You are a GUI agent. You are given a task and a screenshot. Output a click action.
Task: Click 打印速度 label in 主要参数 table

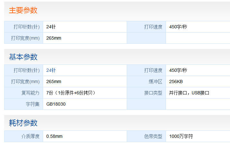153,27
